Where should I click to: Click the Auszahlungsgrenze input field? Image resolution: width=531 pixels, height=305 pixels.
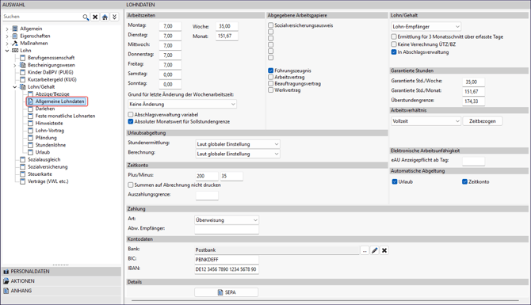pyautogui.click(x=207, y=196)
